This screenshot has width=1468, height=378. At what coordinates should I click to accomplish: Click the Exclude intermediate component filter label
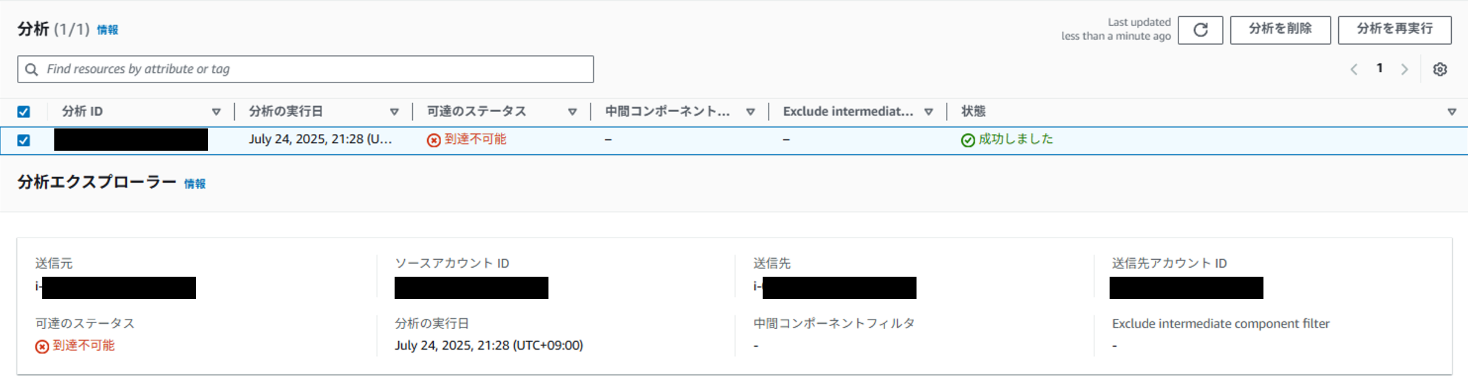click(x=1221, y=324)
